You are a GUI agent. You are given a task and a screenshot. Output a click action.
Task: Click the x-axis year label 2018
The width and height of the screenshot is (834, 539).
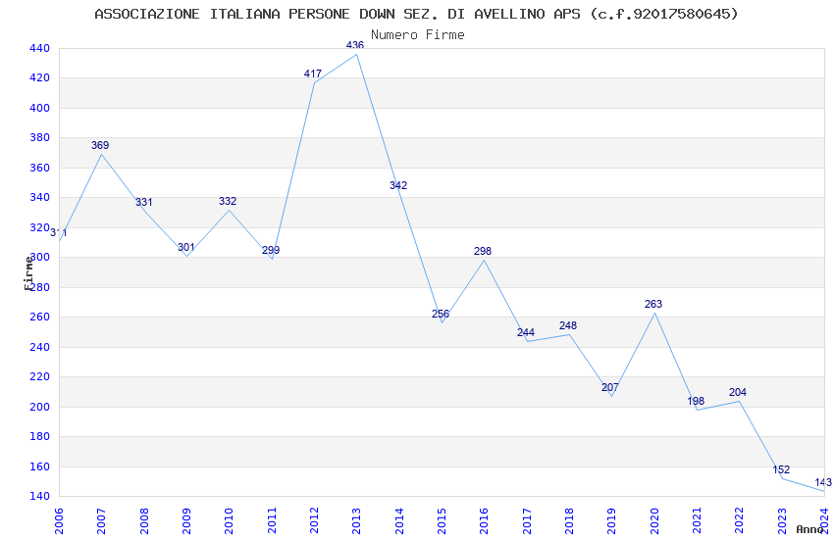tap(570, 520)
